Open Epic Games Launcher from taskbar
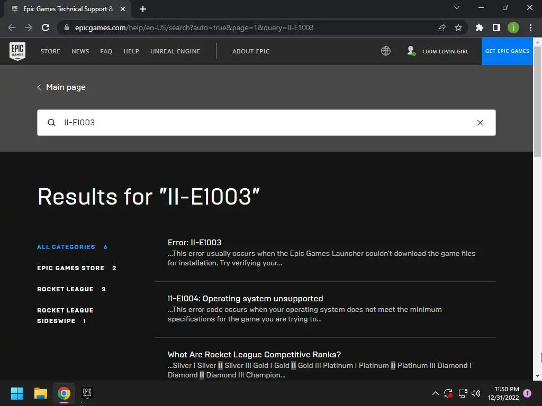The width and height of the screenshot is (542, 406). coord(87,393)
